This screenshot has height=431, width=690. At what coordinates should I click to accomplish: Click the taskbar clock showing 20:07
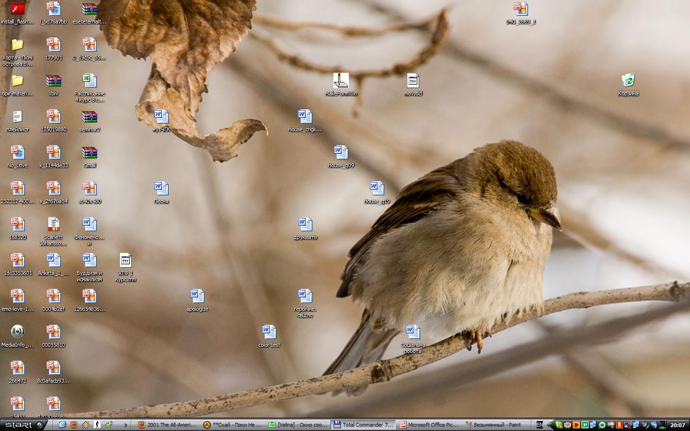pyautogui.click(x=678, y=425)
